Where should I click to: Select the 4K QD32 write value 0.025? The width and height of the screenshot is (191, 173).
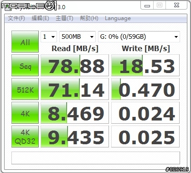[x=145, y=136]
